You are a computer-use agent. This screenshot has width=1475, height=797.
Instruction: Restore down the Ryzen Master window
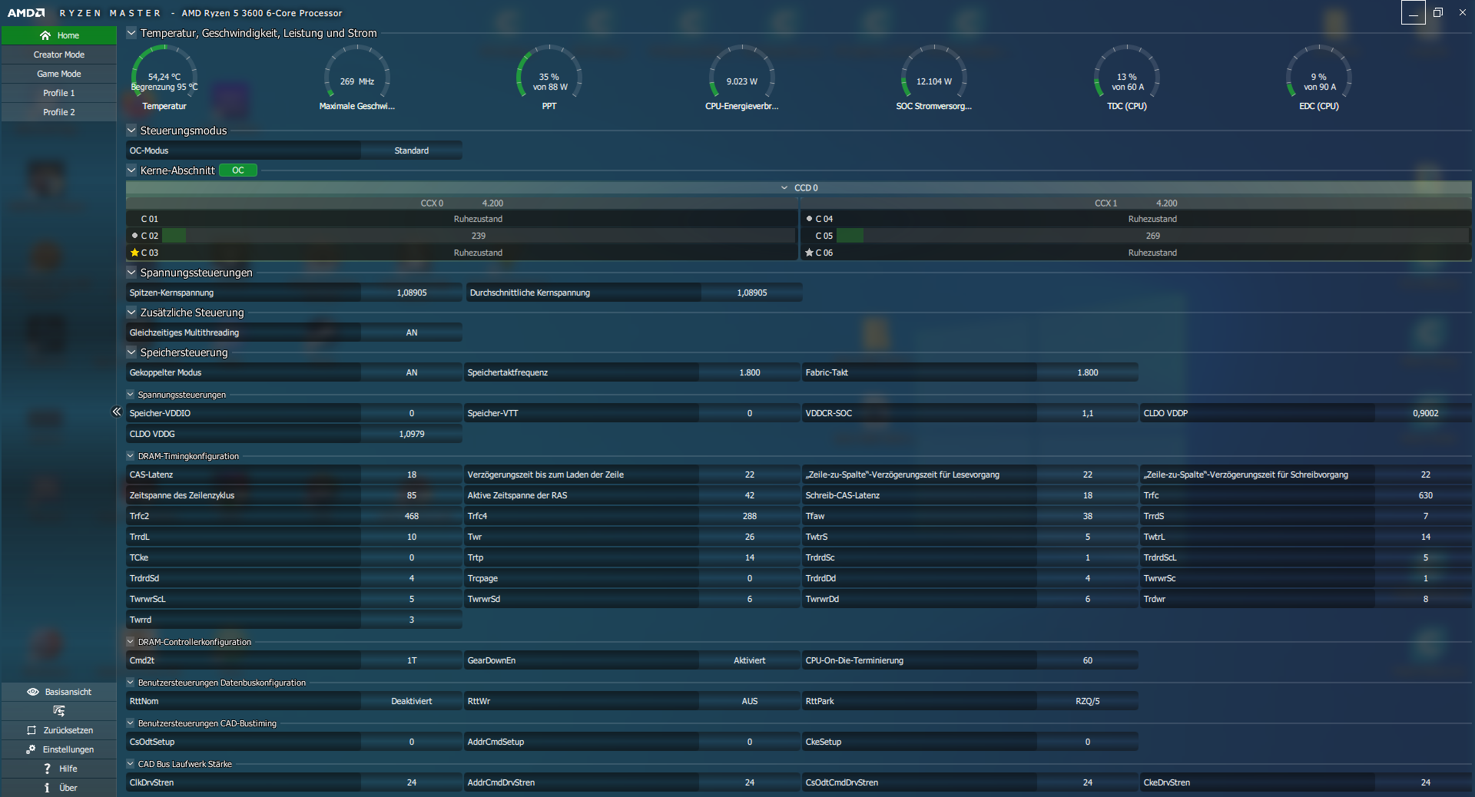pyautogui.click(x=1438, y=12)
